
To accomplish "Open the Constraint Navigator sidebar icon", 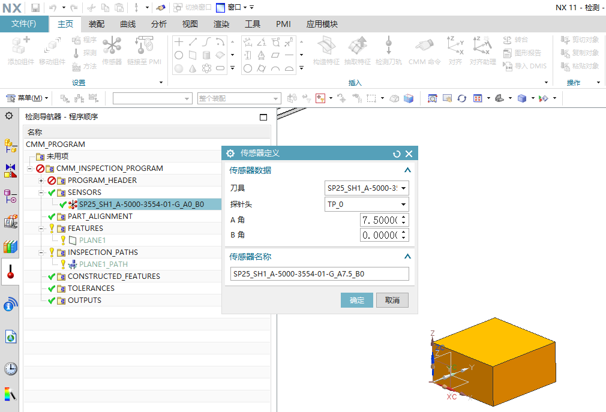I will coord(10,170).
